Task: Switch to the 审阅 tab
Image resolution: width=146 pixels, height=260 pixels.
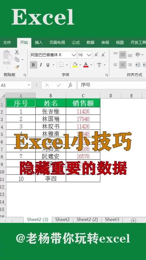Action: [x=105, y=43]
